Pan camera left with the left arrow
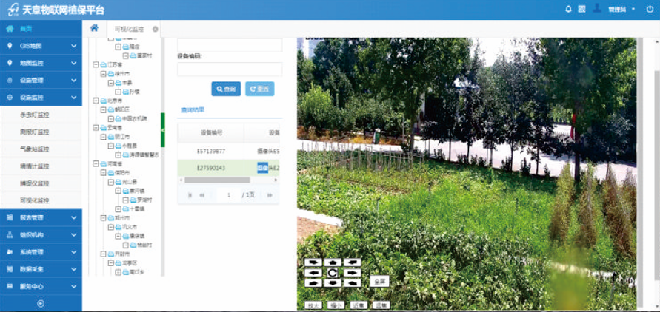 (313, 273)
